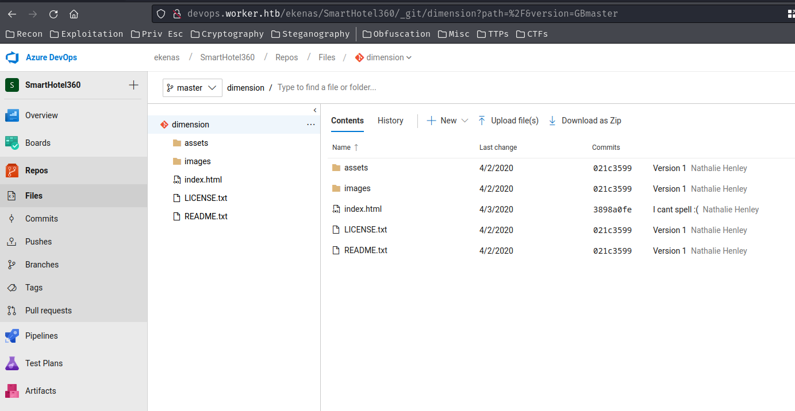Click the Artifacts icon in the sidebar
795x411 pixels.
pos(12,391)
